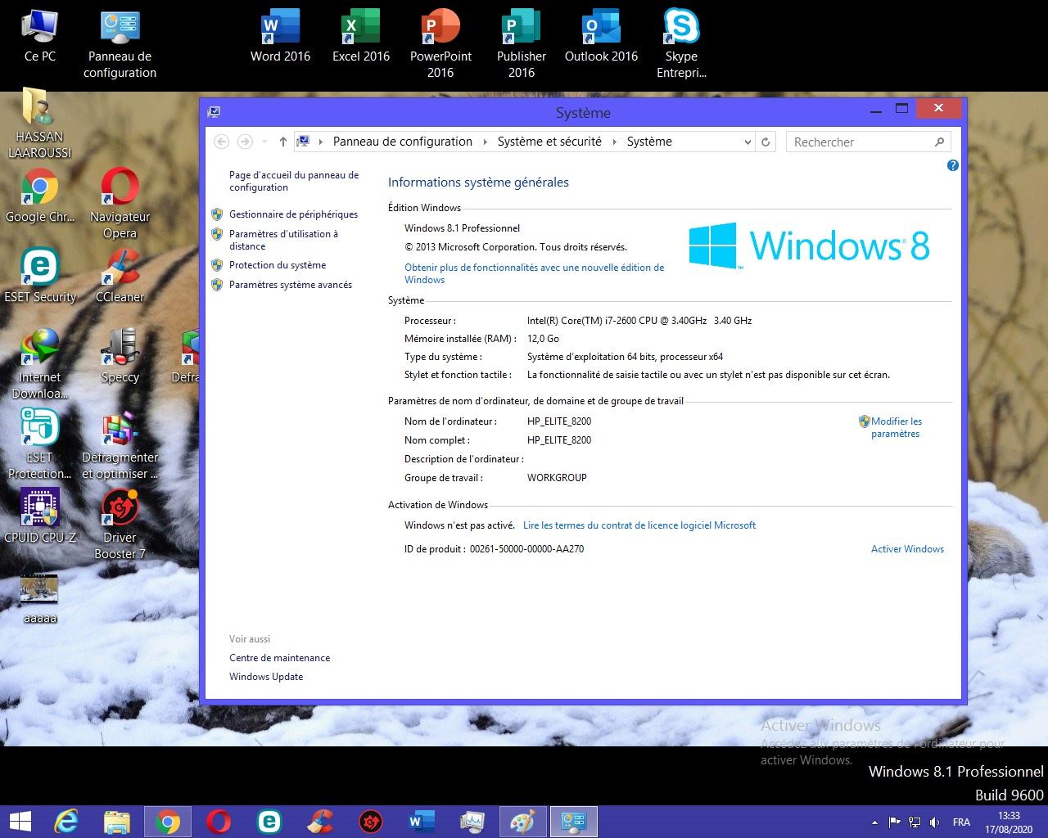The height and width of the screenshot is (838, 1048).
Task: Go back in the Système window
Action: point(221,142)
